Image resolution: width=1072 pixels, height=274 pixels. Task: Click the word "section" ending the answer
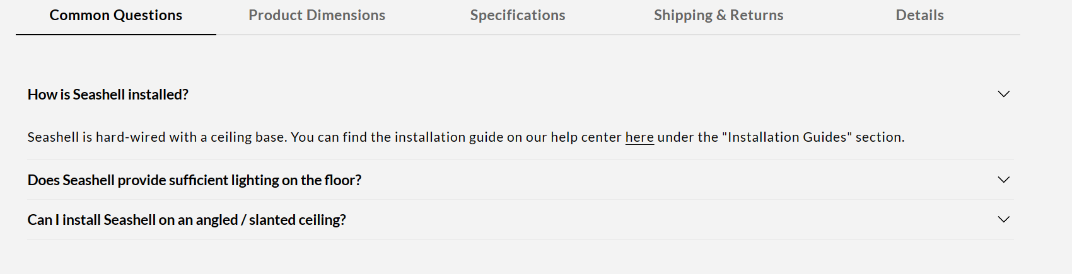click(x=879, y=137)
